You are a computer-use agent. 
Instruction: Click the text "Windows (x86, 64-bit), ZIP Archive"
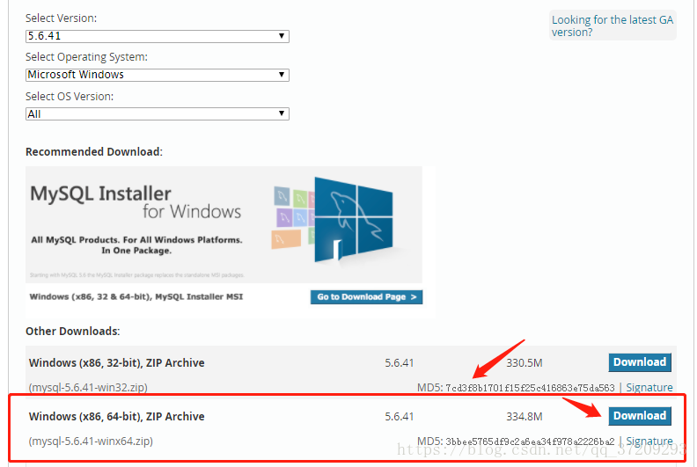(x=116, y=417)
